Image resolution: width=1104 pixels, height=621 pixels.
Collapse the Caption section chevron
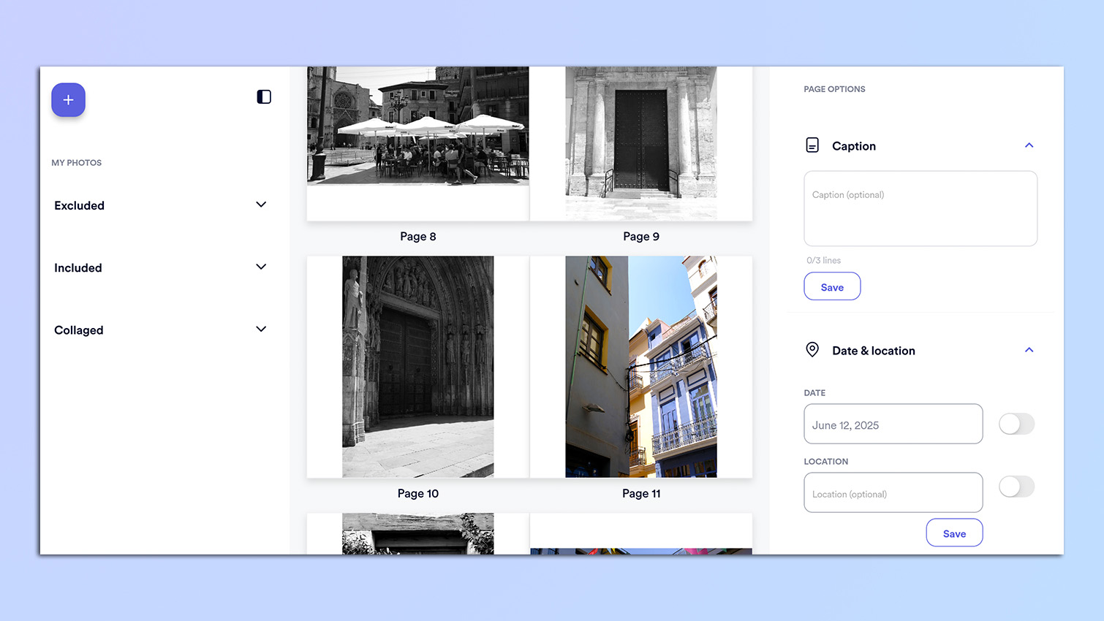pos(1029,145)
